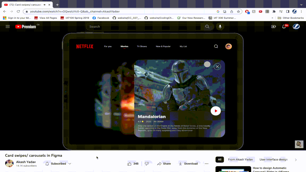Select the Movies tab in Netflix
This screenshot has width=306, height=172.
(124, 46)
